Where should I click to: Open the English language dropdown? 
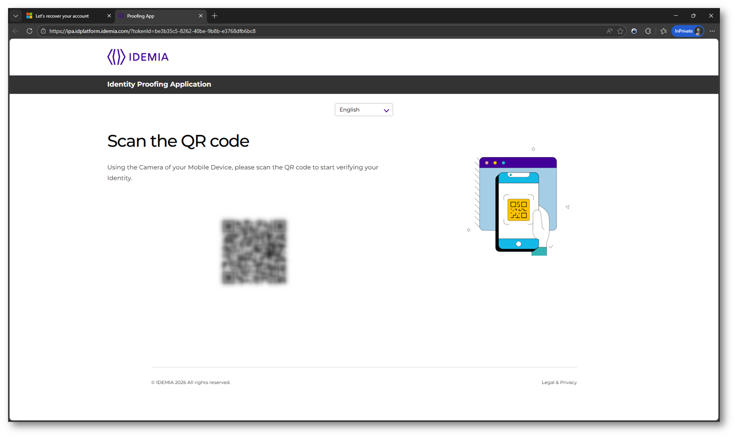pyautogui.click(x=363, y=110)
